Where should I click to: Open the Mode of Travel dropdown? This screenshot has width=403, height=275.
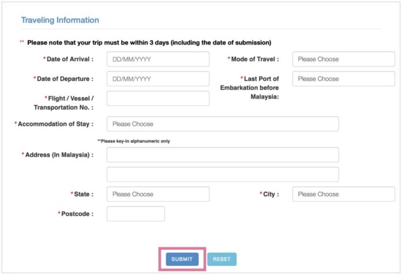coord(344,59)
